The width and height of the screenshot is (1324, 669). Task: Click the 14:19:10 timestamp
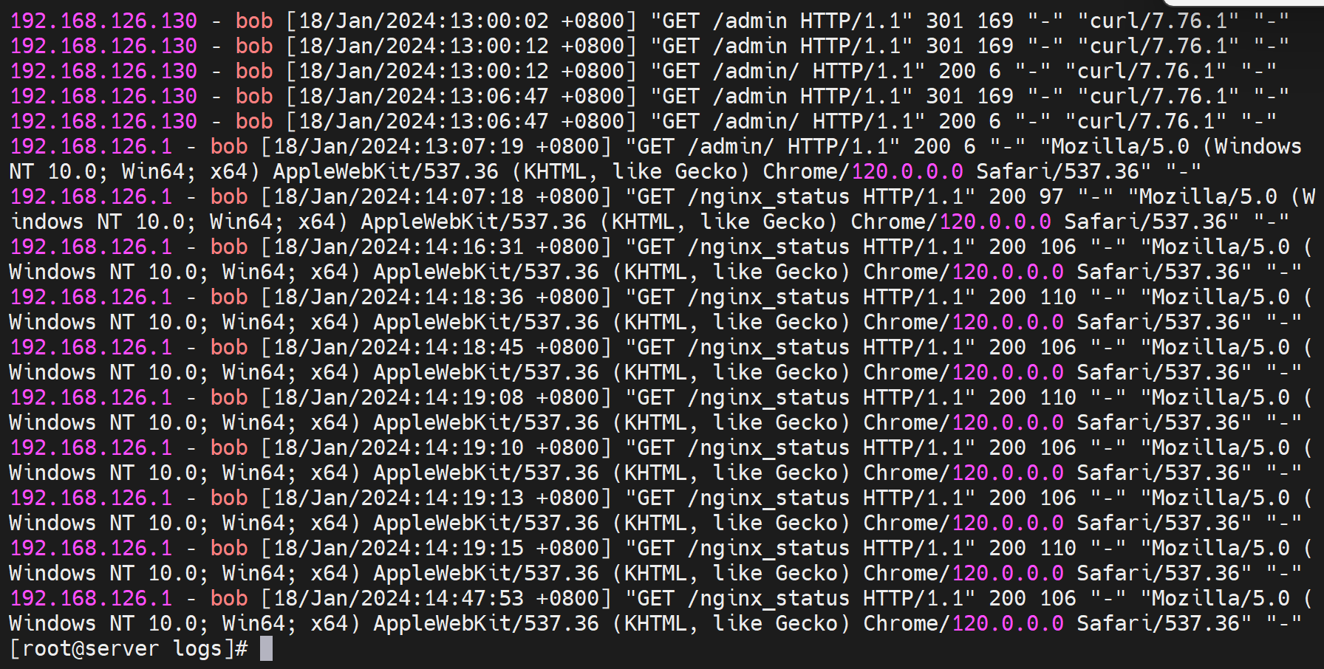474,447
